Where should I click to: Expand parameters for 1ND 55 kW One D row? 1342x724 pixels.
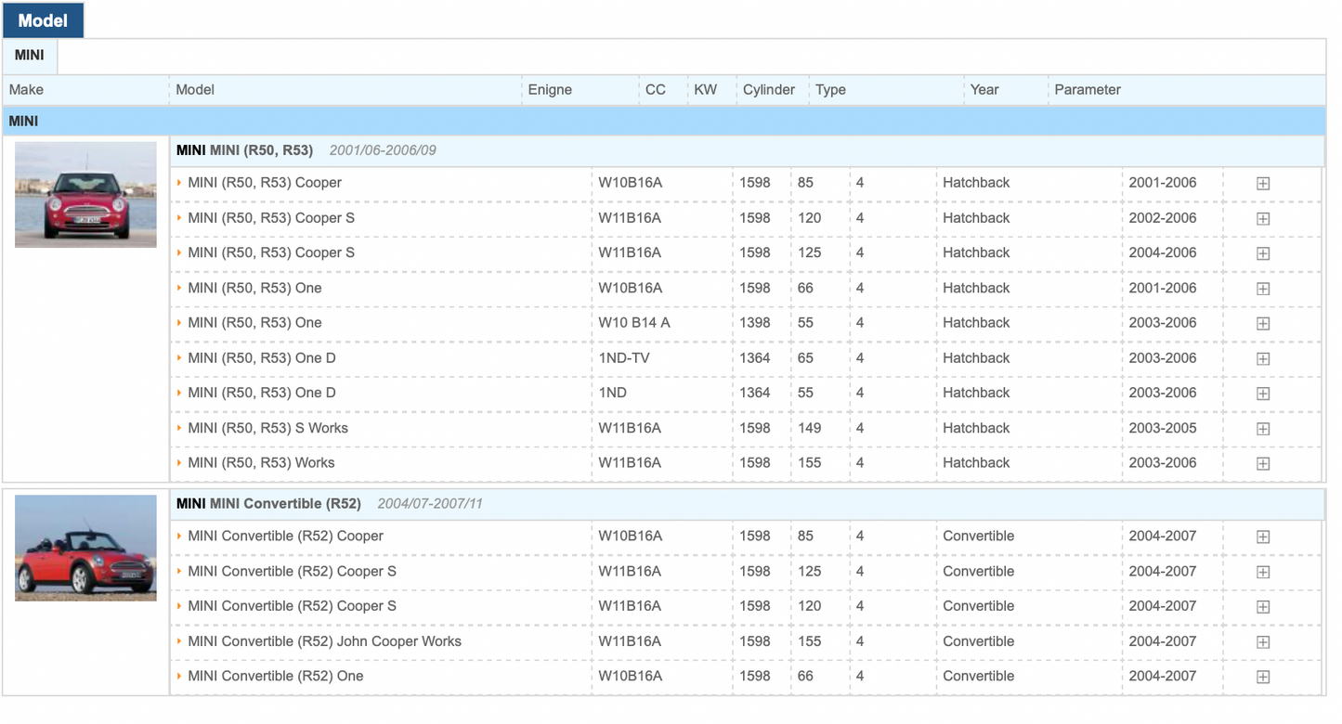point(1263,394)
